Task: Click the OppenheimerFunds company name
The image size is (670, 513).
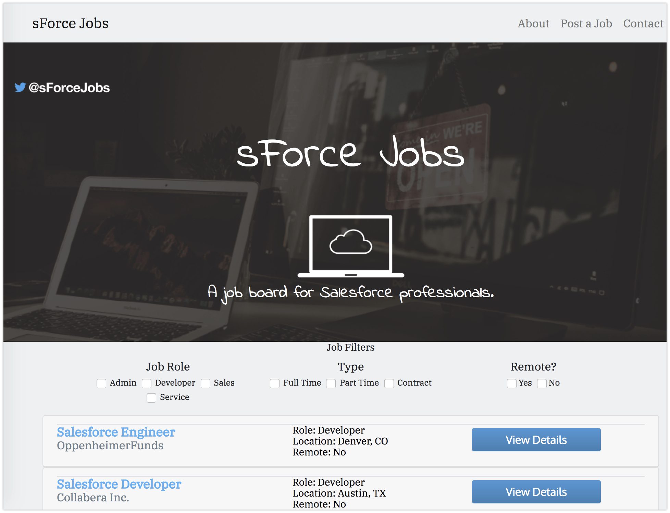Action: click(x=110, y=446)
